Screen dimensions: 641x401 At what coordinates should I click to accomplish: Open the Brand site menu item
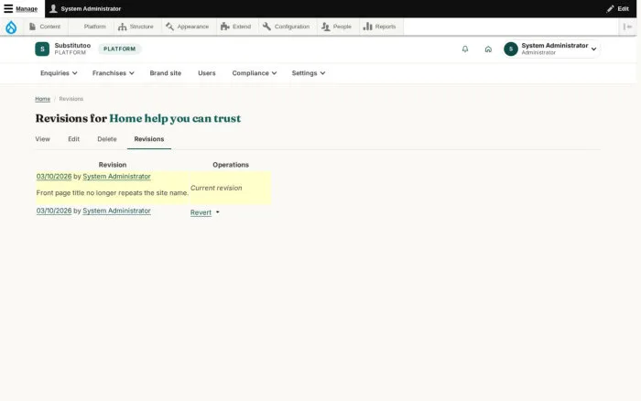click(x=165, y=73)
